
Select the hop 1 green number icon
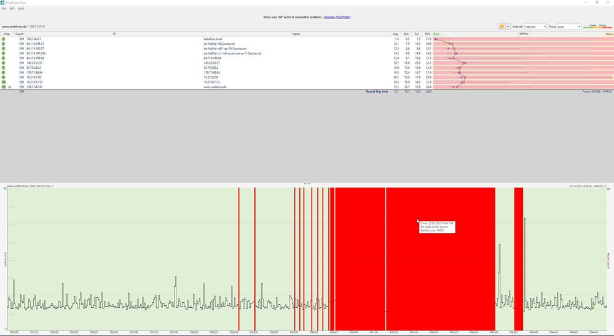pyautogui.click(x=4, y=39)
